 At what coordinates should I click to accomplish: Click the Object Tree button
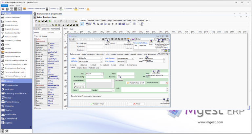click(x=46, y=29)
